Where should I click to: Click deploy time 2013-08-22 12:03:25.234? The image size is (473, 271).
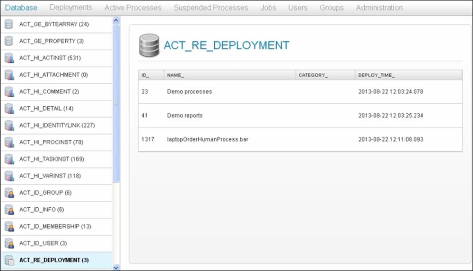(x=391, y=115)
